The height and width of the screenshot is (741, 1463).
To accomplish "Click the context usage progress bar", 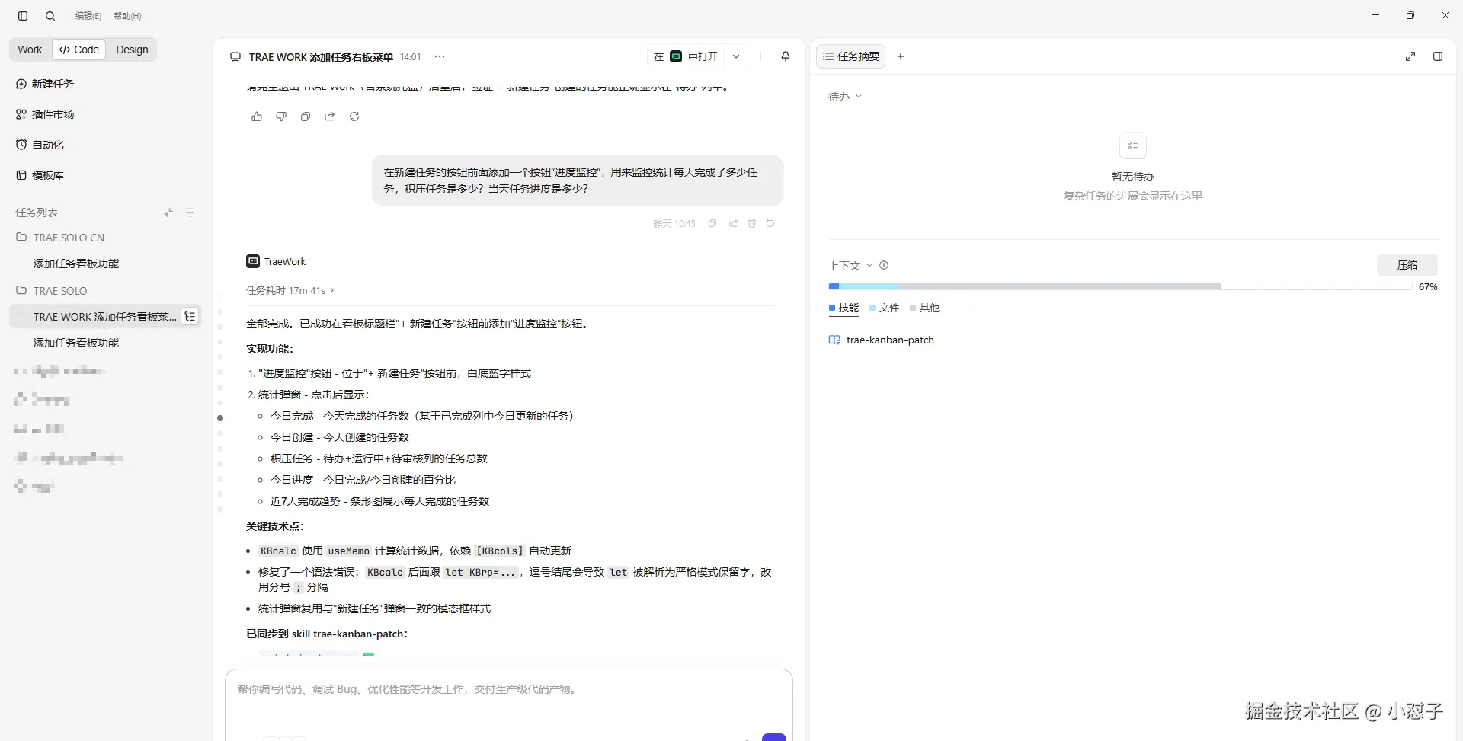I will 1120,286.
